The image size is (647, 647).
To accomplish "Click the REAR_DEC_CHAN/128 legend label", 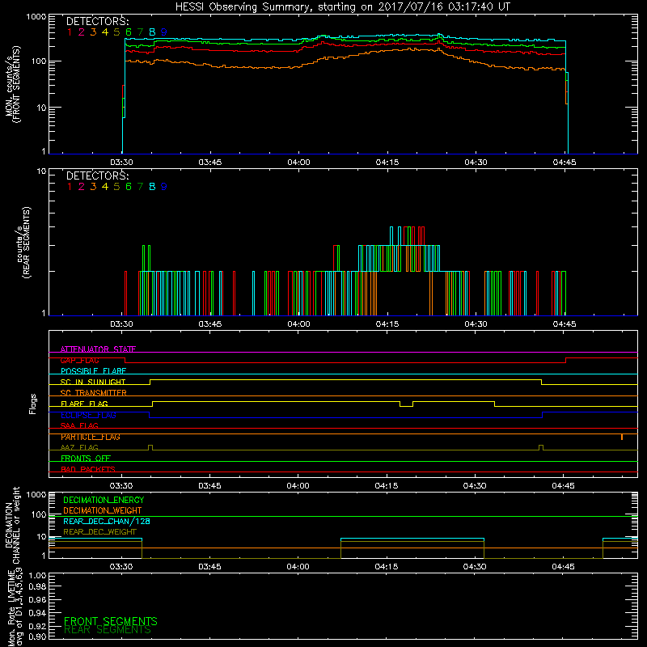I will point(107,522).
